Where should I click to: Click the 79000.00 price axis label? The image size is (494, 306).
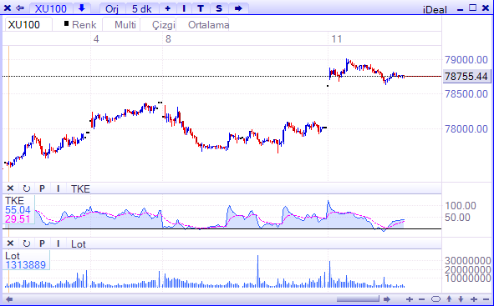tap(466, 60)
